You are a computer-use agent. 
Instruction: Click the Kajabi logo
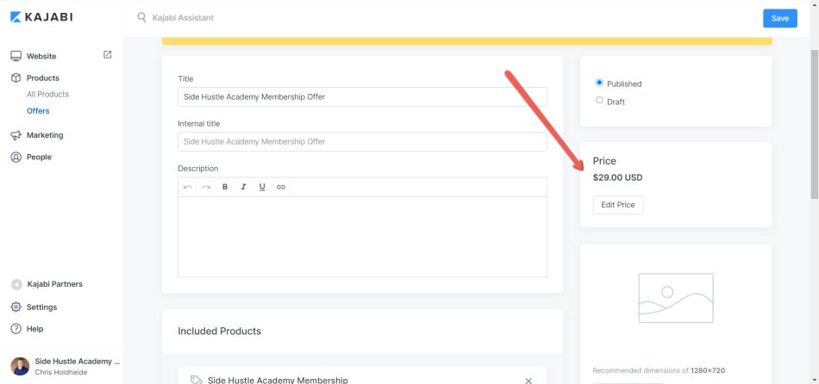[41, 17]
